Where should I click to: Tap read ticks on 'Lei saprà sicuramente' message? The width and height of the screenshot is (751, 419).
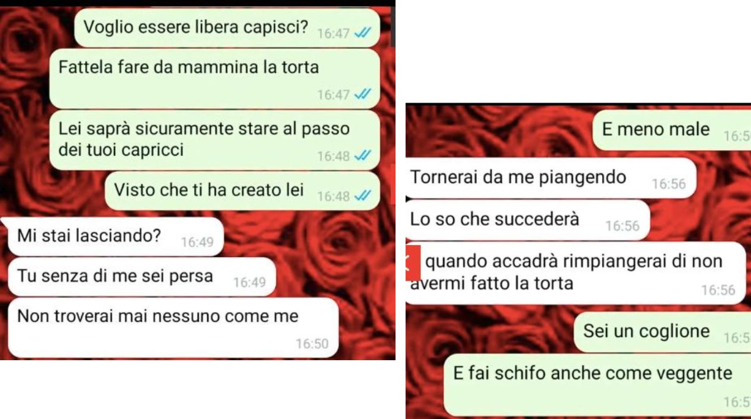pyautogui.click(x=363, y=156)
